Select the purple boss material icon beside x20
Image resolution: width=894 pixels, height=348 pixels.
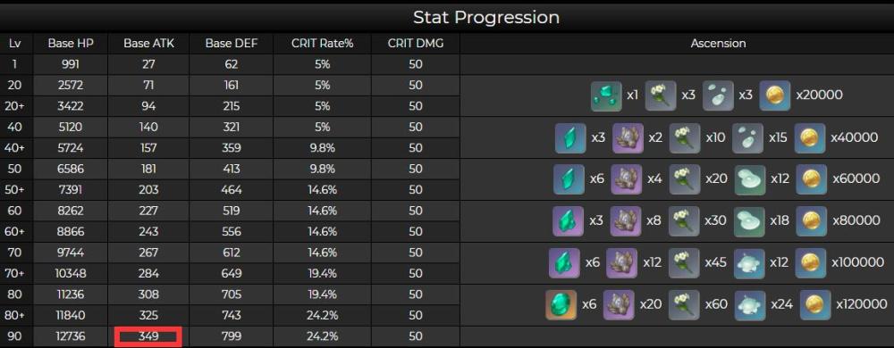pos(619,305)
